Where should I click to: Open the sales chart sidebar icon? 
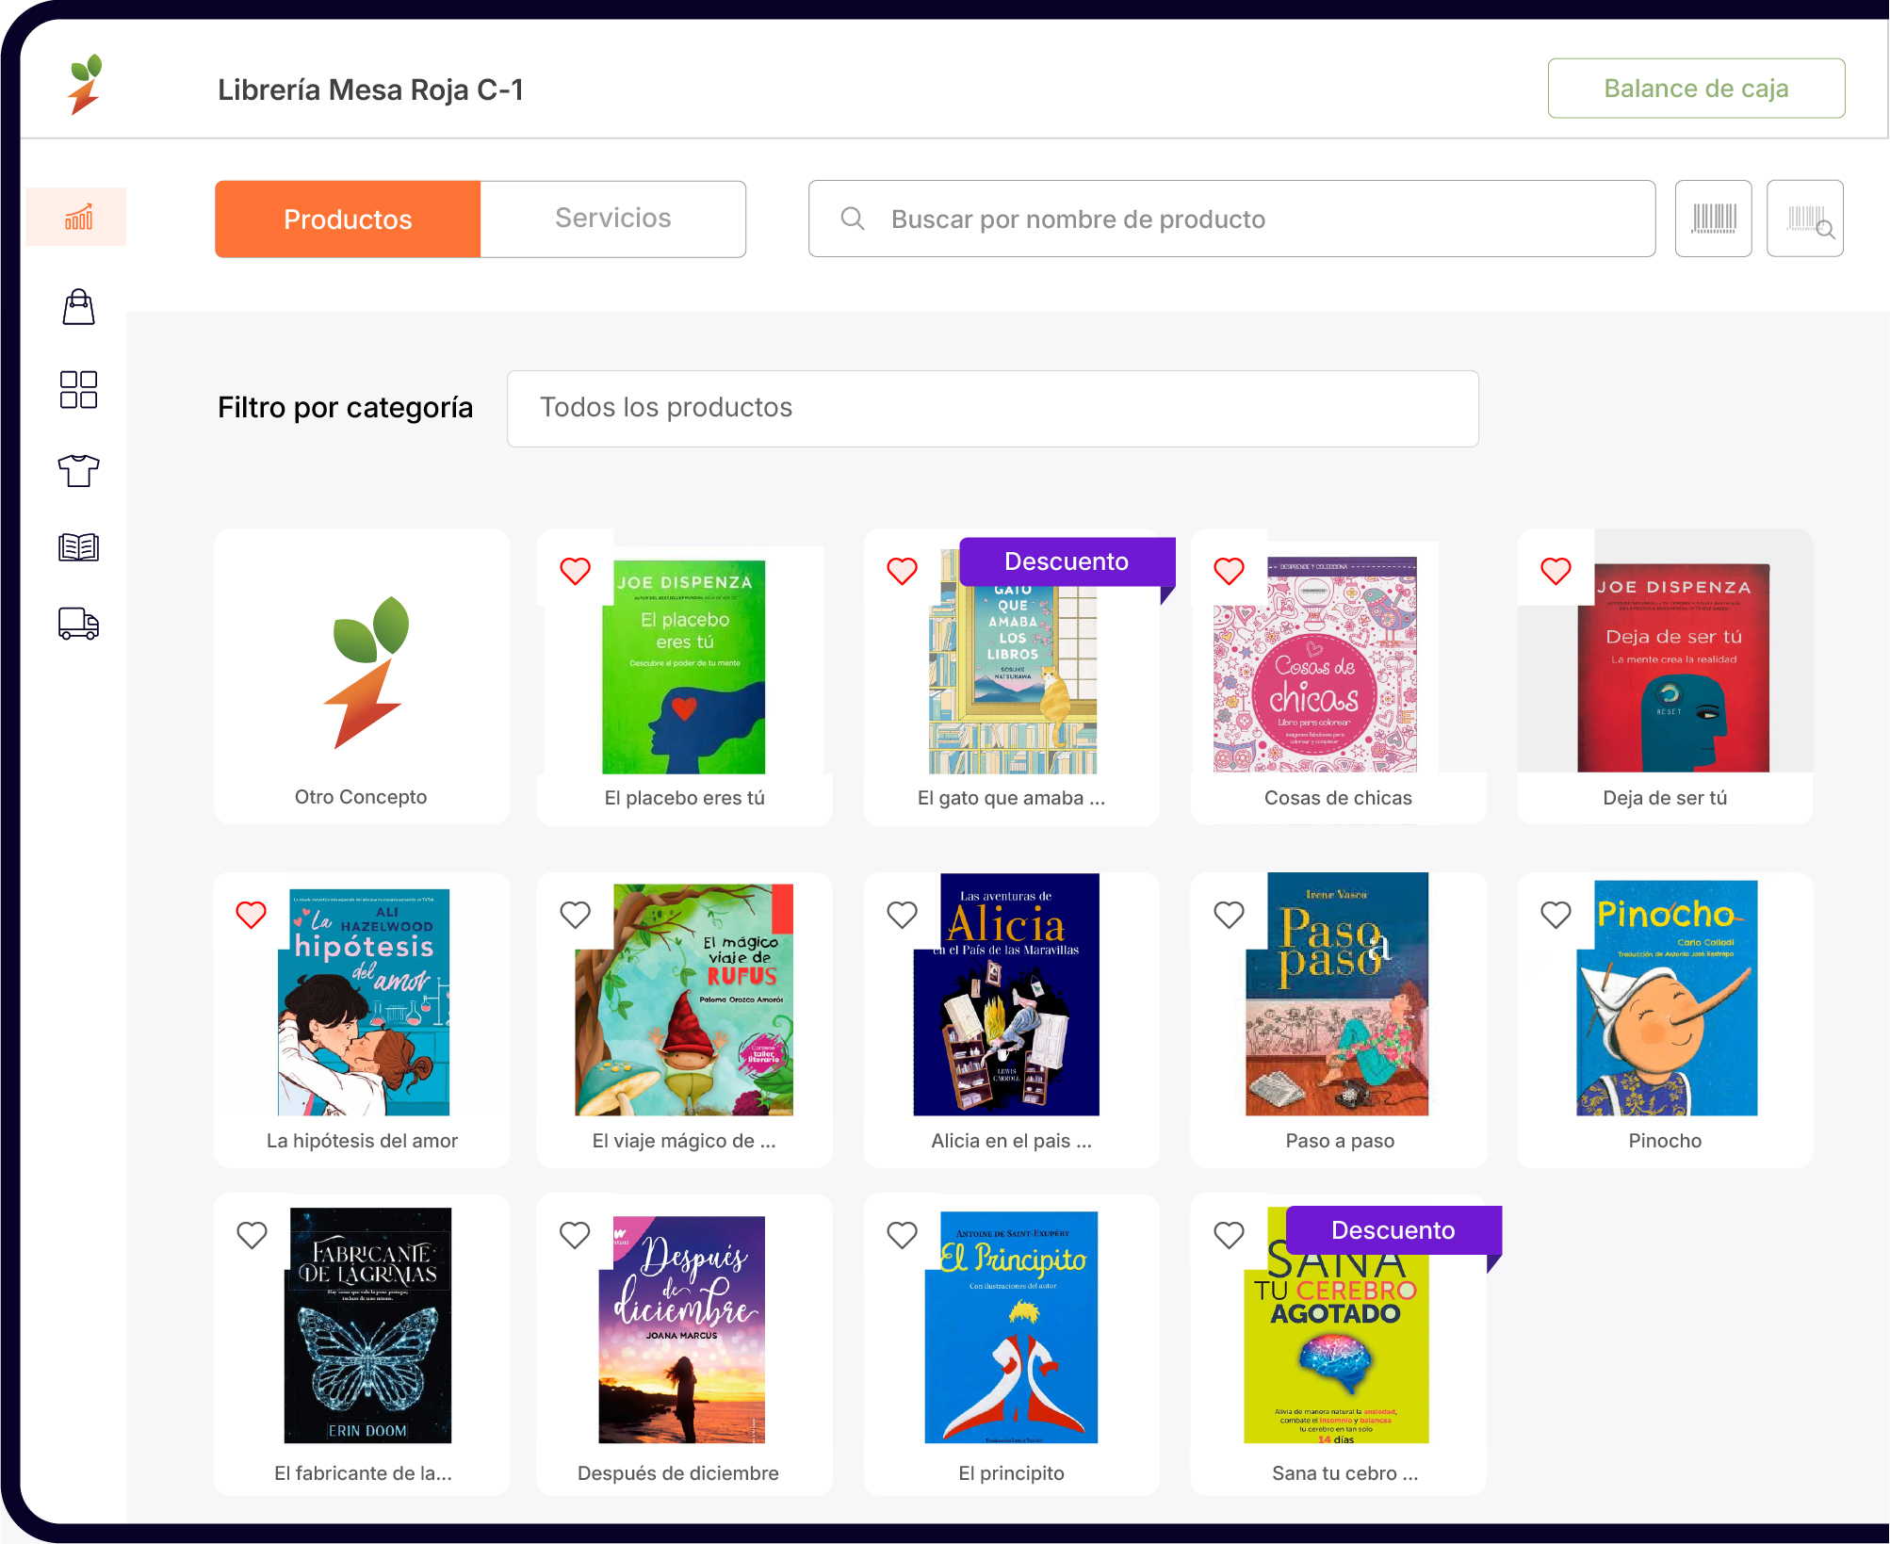click(x=78, y=218)
